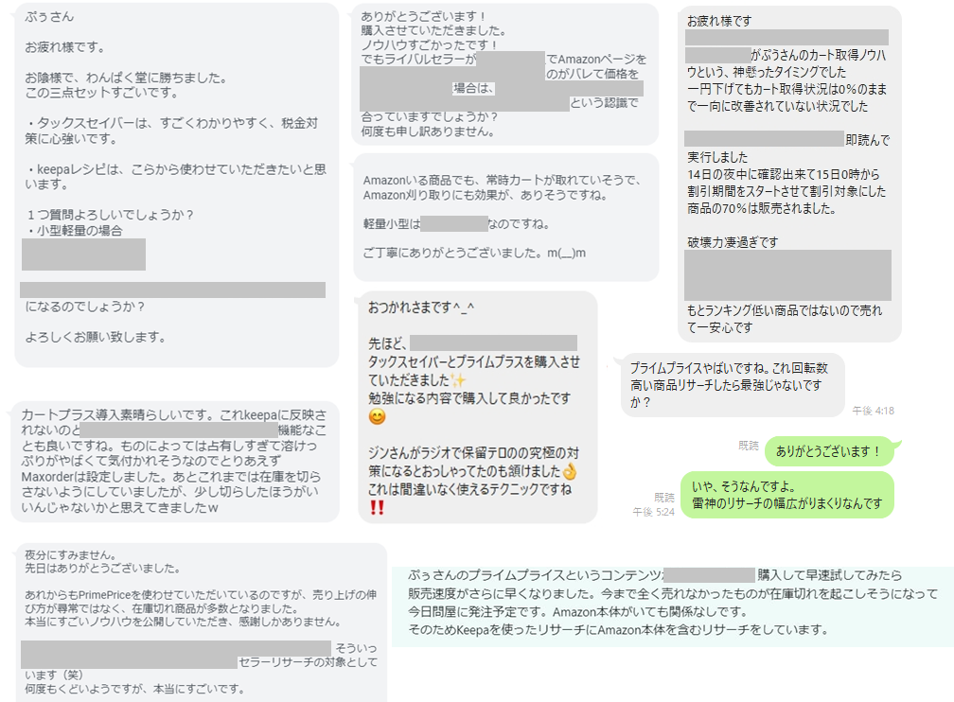This screenshot has width=954, height=702.
Task: Select the green 雷神のリサーチ reply bubble
Action: 786,495
